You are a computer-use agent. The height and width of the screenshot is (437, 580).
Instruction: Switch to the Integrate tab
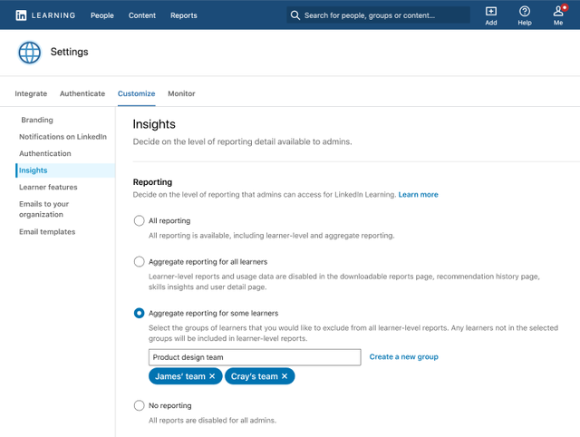point(31,93)
